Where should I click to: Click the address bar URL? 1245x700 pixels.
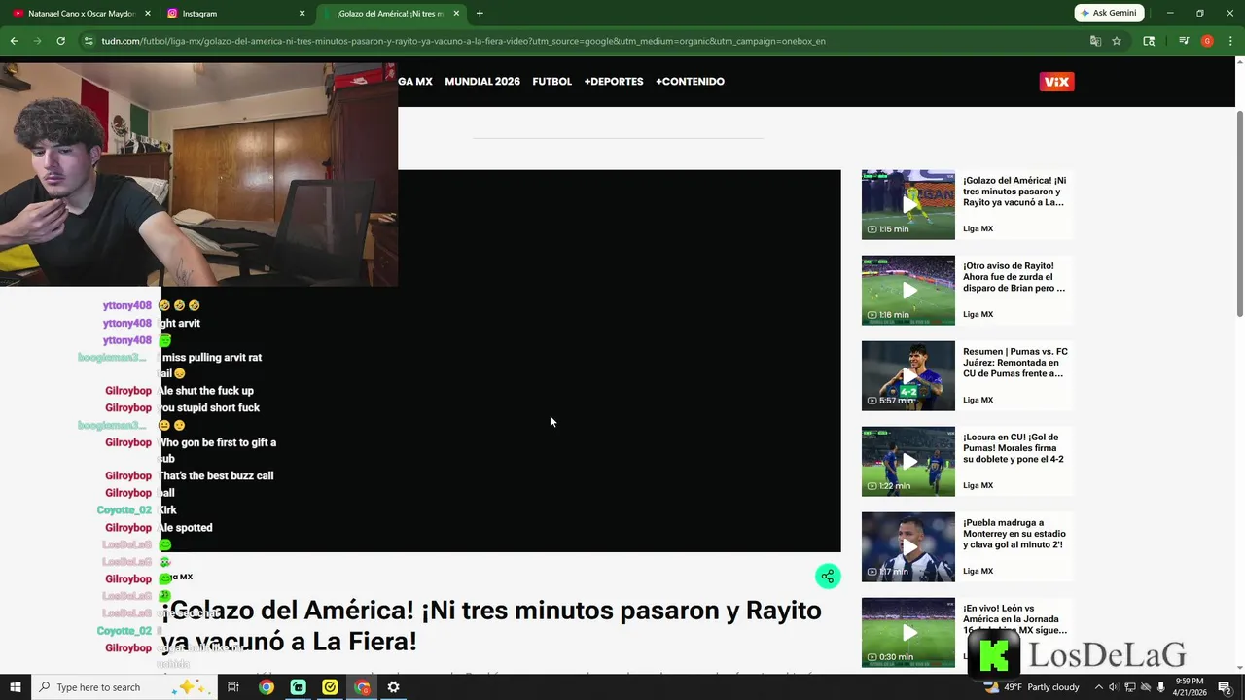pyautogui.click(x=463, y=41)
